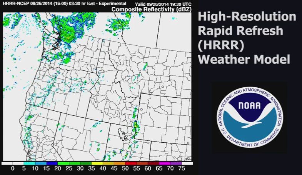Select the cyan 5 dBZ color swatch
This screenshot has width=302, height=175.
30,163
